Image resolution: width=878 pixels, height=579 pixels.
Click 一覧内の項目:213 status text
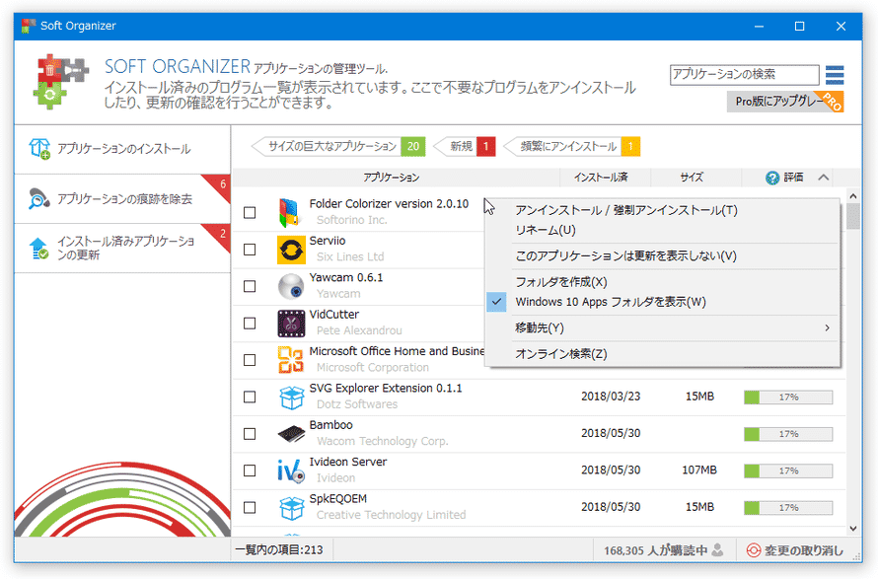coord(279,550)
